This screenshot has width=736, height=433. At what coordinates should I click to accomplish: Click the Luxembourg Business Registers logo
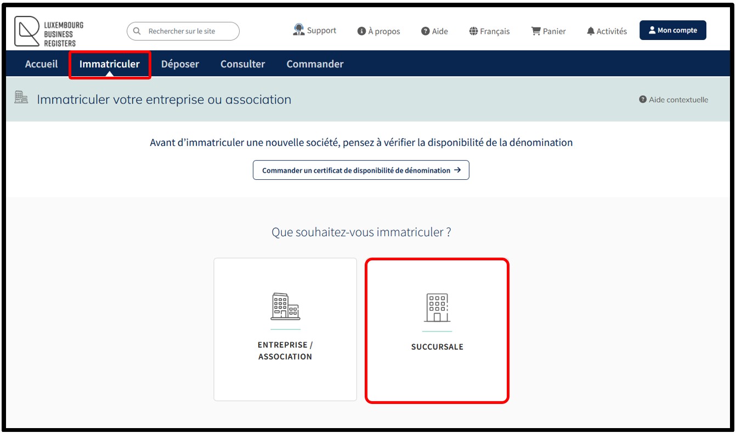49,32
